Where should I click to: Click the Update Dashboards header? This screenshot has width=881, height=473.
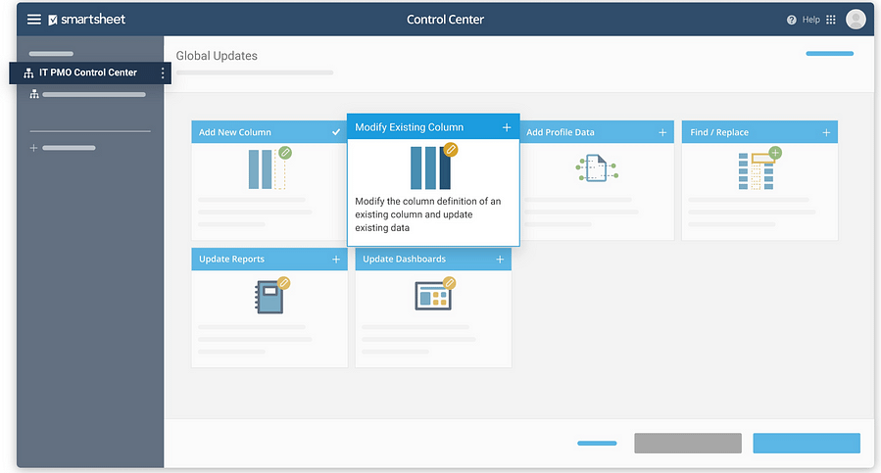[x=433, y=259]
